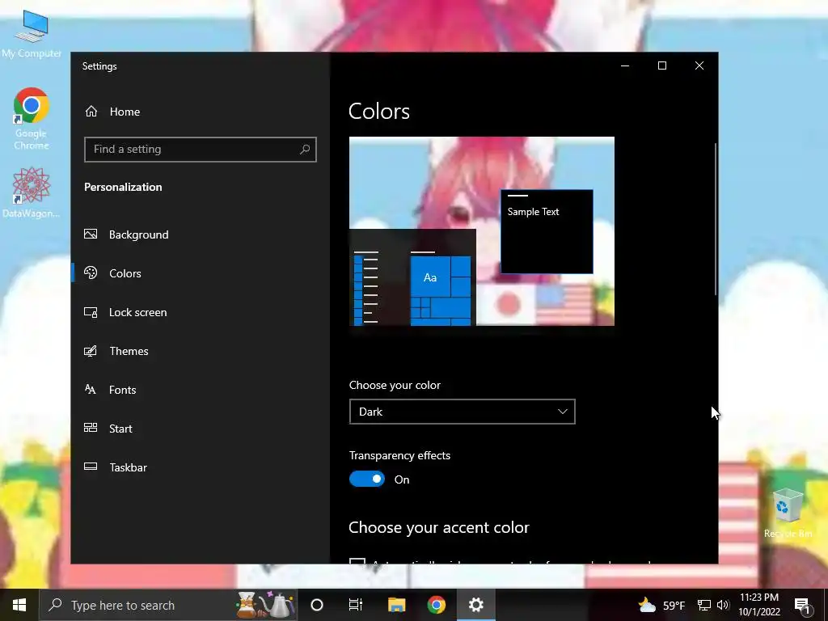Viewport: 828px width, 621px height.
Task: Select the Google Chrome desktop shortcut
Action: click(x=32, y=120)
